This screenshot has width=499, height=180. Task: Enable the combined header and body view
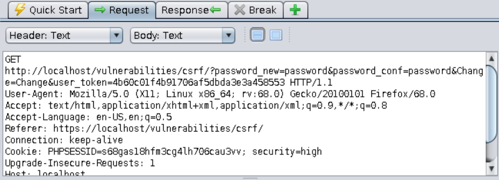click(x=276, y=35)
